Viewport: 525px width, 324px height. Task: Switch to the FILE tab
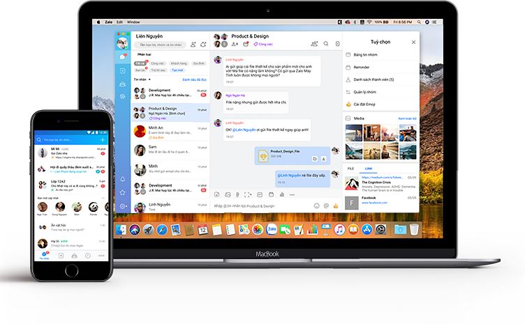(x=350, y=169)
